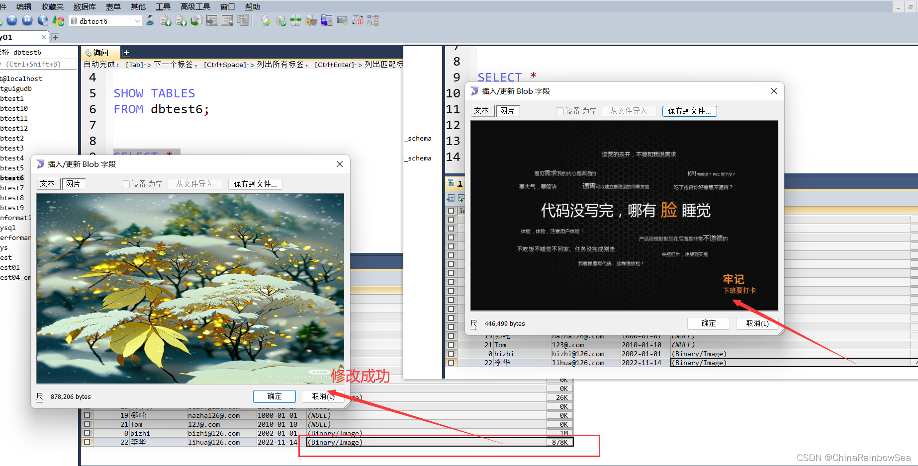Click the notification services toolbar icon
This screenshot has height=466, width=918.
click(x=342, y=20)
